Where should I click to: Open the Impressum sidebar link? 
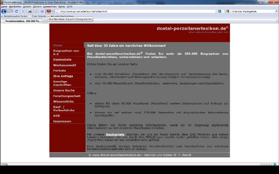click(62, 121)
